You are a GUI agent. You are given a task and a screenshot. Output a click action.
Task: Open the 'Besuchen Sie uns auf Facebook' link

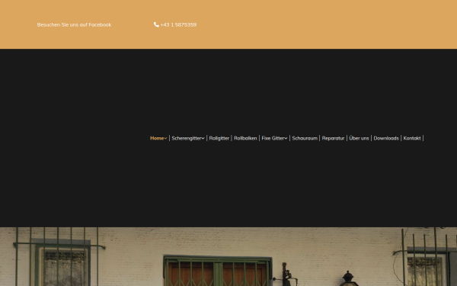pos(74,25)
